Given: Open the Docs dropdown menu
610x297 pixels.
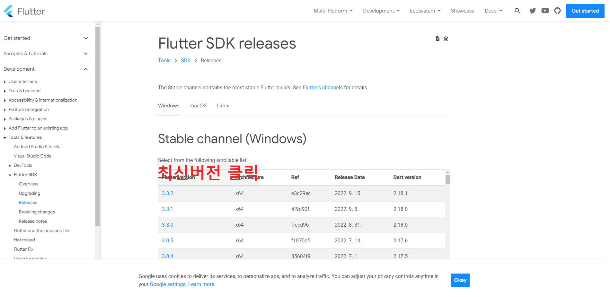Looking at the screenshot, I should [493, 11].
